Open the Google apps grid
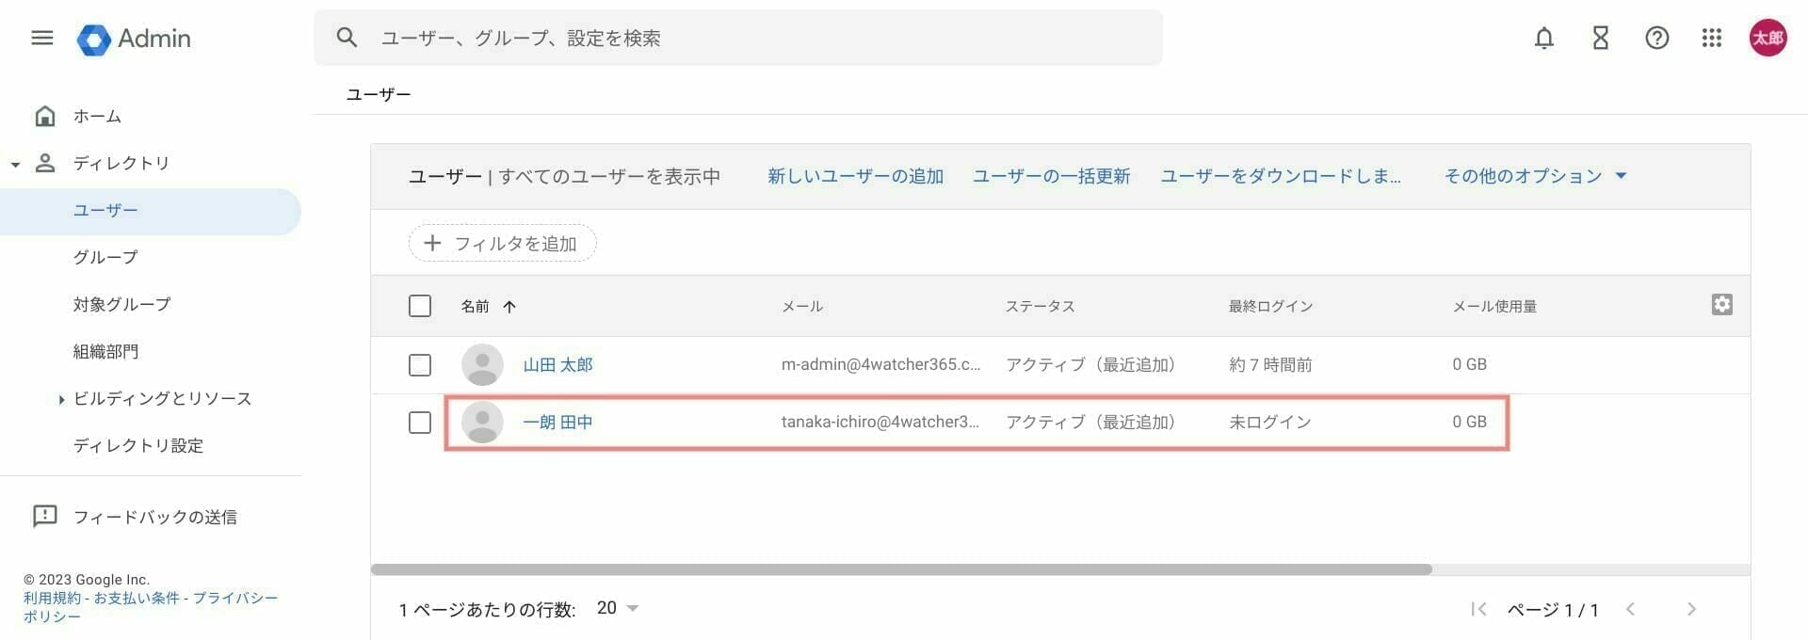The width and height of the screenshot is (1808, 640). click(x=1712, y=38)
